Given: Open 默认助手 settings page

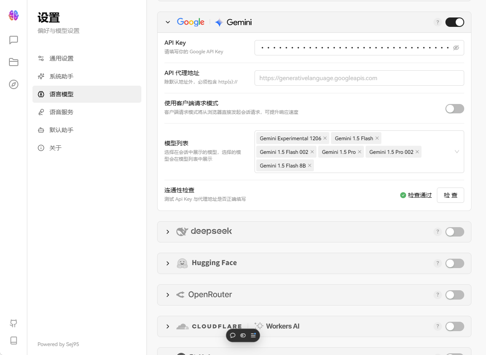Looking at the screenshot, I should point(87,130).
